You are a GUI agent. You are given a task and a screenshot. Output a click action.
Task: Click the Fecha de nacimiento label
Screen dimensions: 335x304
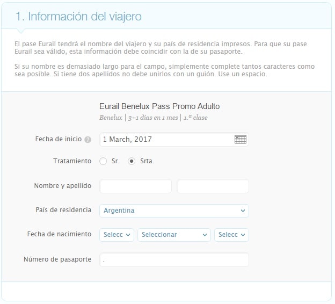pos(59,234)
